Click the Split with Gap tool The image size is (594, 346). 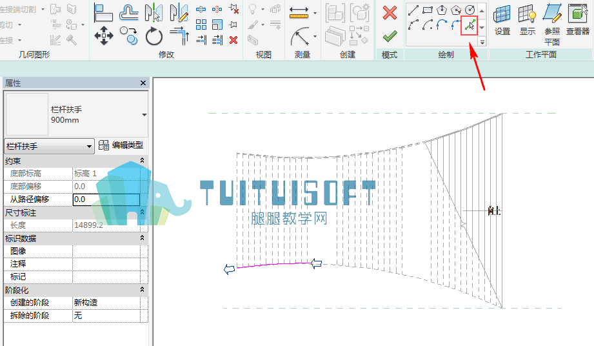(x=217, y=9)
